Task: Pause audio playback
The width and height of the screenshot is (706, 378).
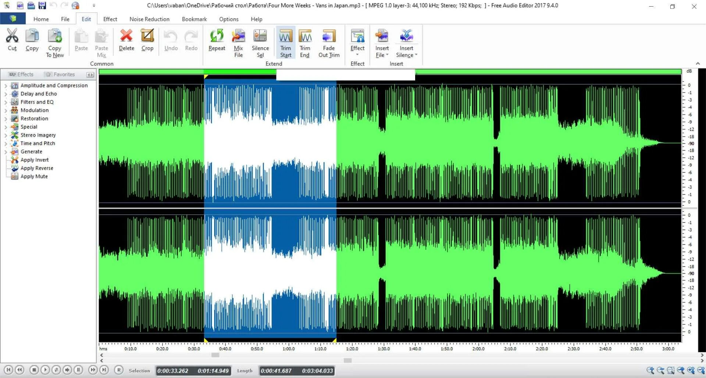Action: tap(78, 370)
